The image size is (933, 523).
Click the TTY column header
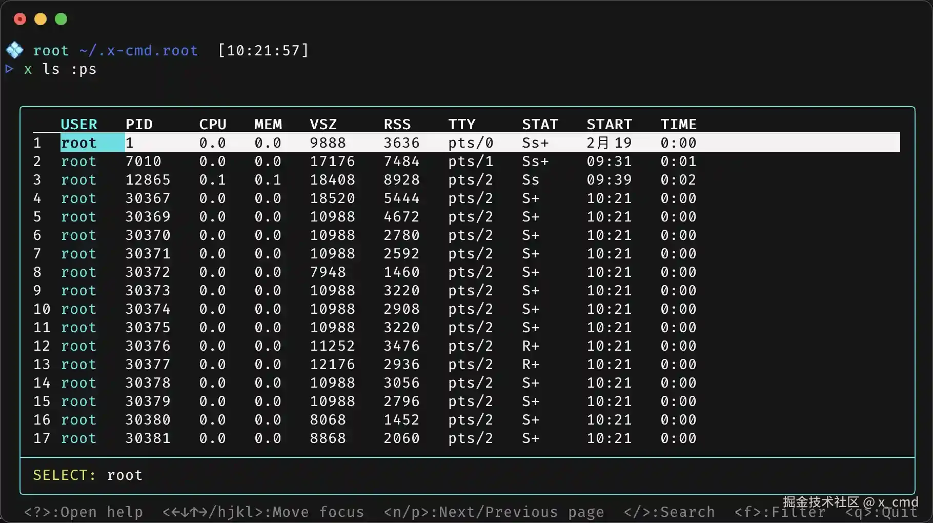click(462, 124)
